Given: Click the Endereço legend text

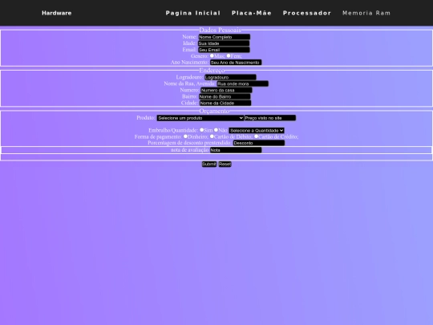Looking at the screenshot, I should pyautogui.click(x=212, y=71).
